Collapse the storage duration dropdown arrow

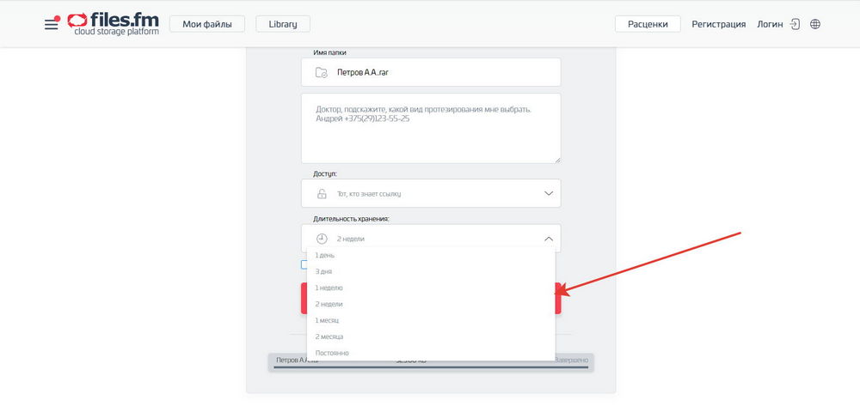(x=549, y=239)
